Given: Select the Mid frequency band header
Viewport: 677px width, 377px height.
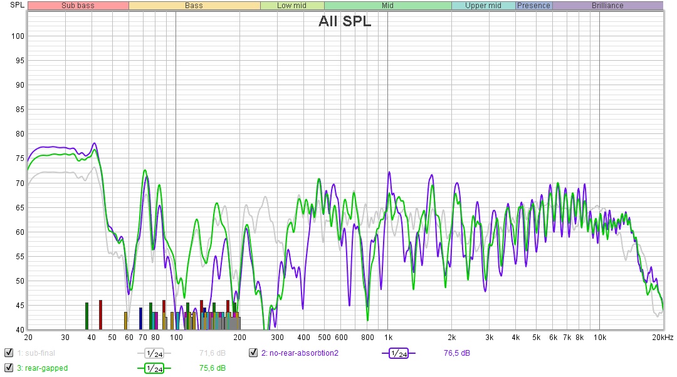Looking at the screenshot, I should tap(387, 6).
